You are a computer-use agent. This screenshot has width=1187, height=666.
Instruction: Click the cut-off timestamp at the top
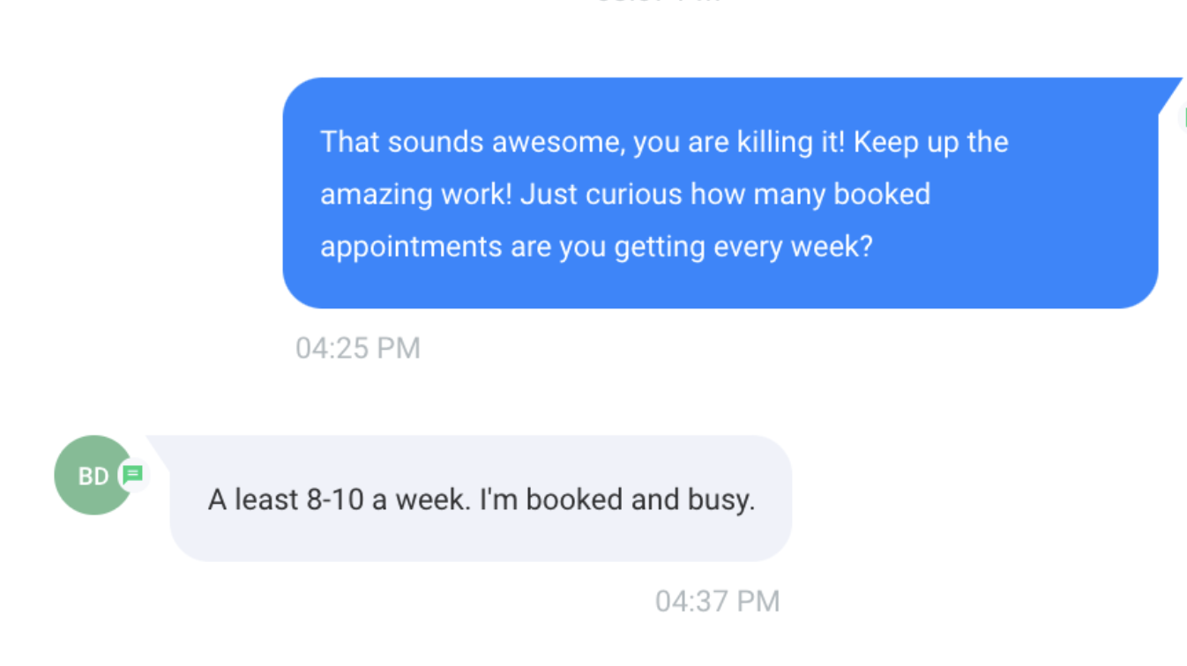pos(657,3)
